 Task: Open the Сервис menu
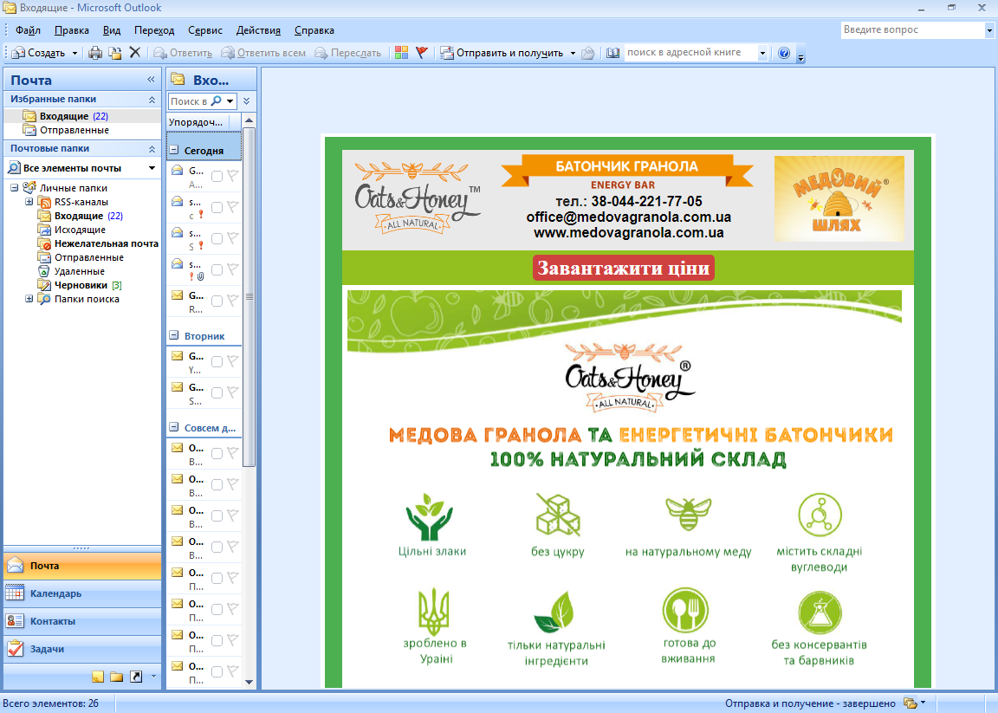tap(204, 30)
